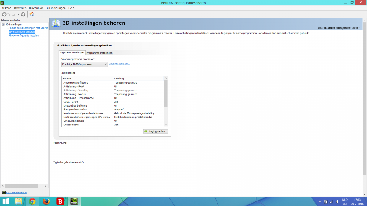Image resolution: width=367 pixels, height=206 pixels.
Task: Open File Explorer from the taskbar
Action: [18, 201]
